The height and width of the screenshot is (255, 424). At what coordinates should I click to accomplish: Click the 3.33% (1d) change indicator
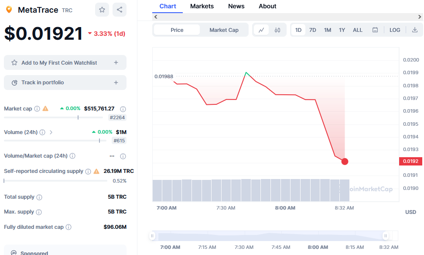pyautogui.click(x=106, y=34)
